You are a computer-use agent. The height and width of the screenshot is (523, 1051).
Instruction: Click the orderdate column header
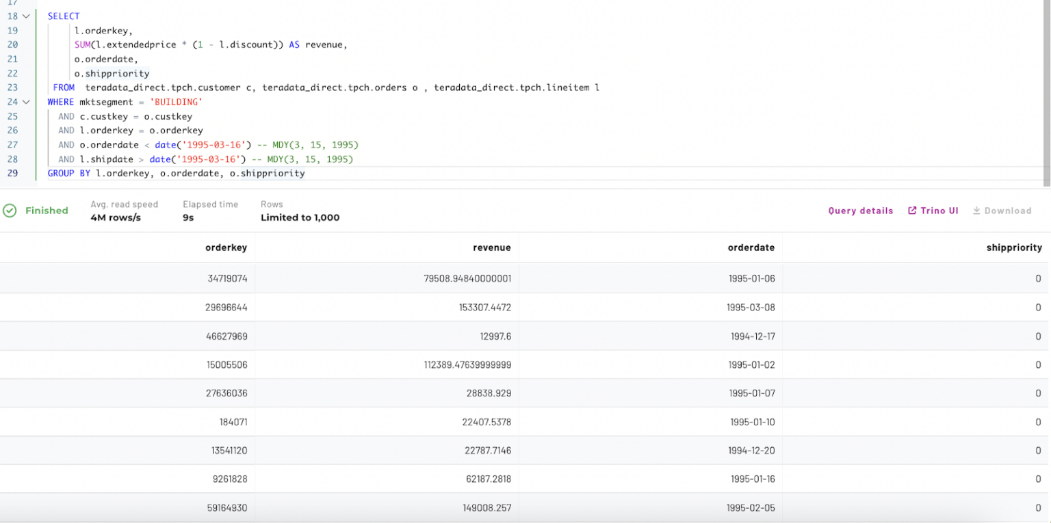tap(751, 247)
